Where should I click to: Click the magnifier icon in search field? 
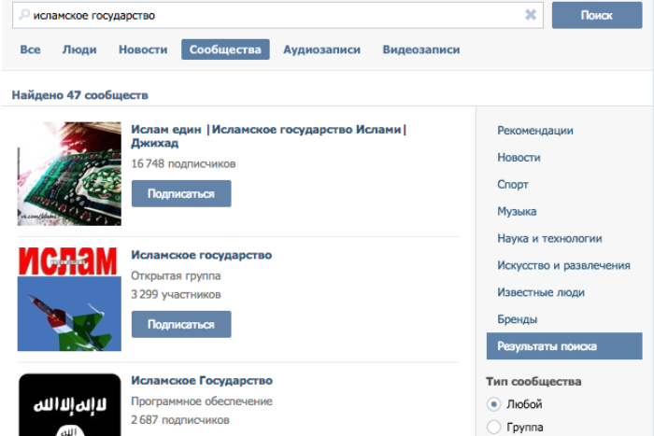(23, 16)
